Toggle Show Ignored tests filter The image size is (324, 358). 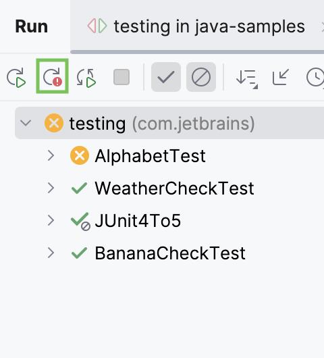click(x=201, y=77)
